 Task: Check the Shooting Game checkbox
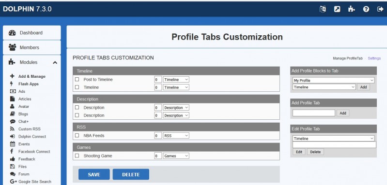pos(77,156)
